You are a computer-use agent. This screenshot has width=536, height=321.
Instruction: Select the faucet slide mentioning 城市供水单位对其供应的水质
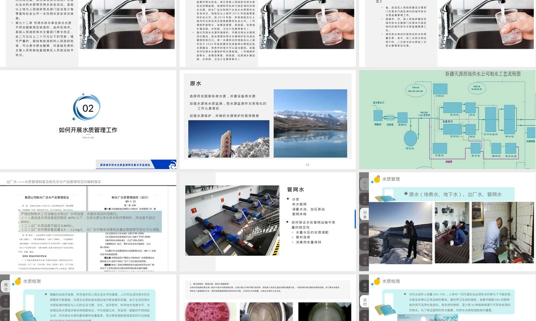pyautogui.click(x=448, y=33)
